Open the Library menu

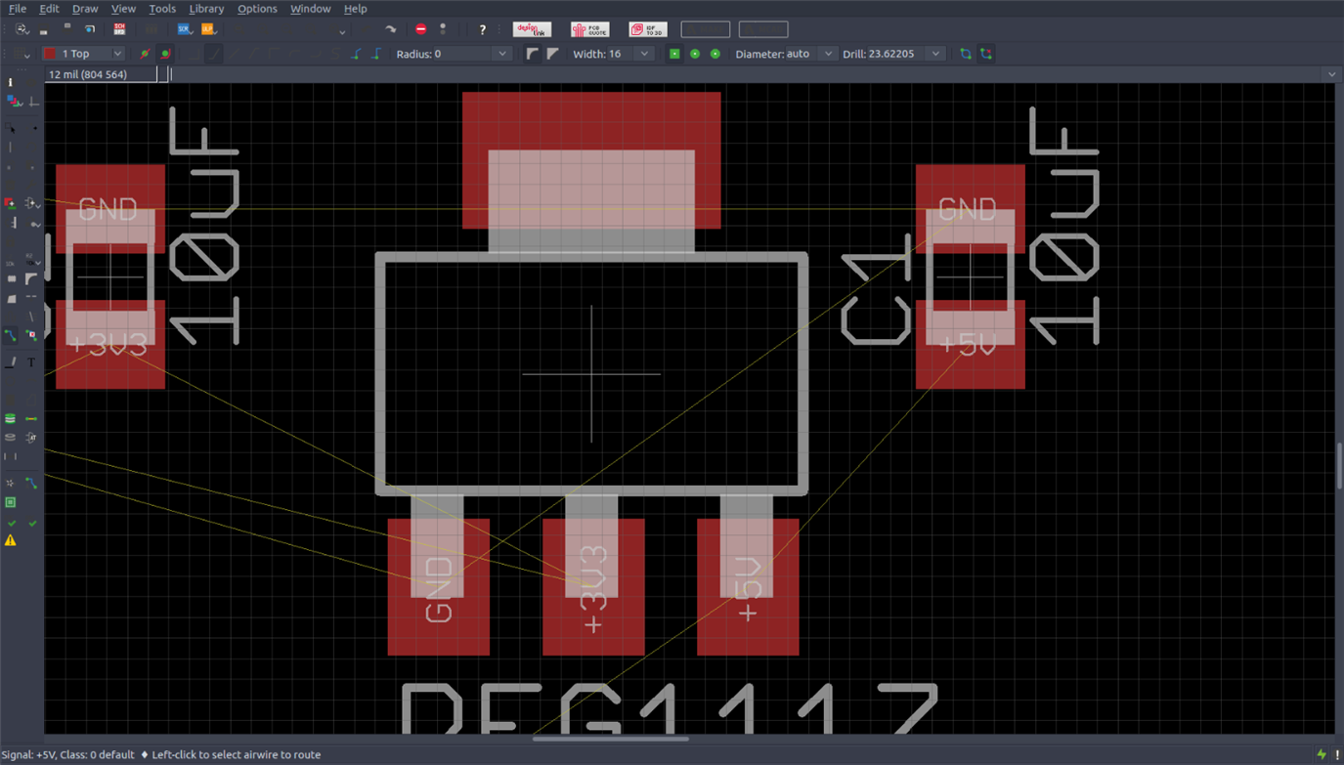tap(206, 9)
